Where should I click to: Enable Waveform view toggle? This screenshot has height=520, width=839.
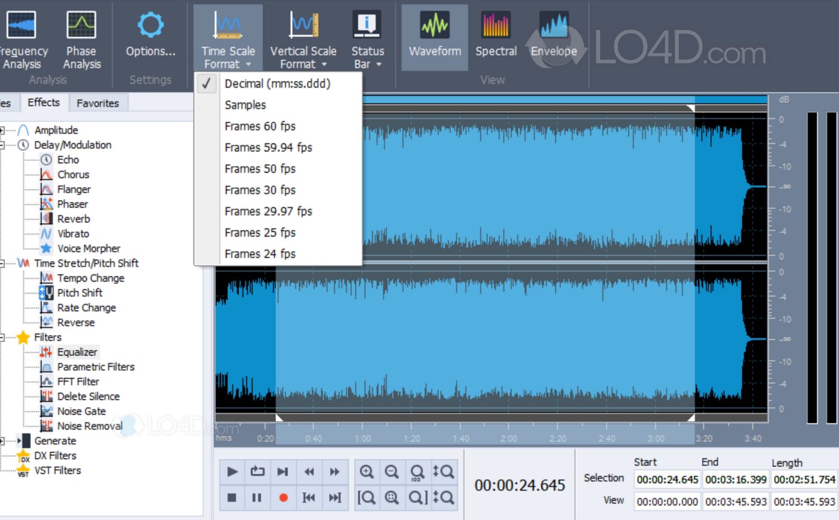tap(434, 36)
